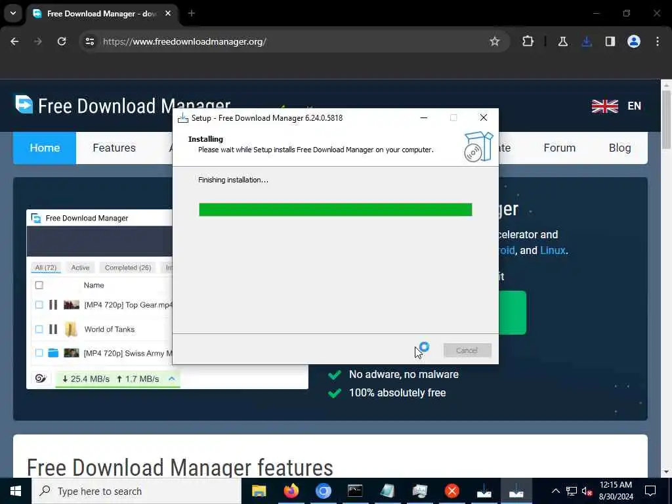Image resolution: width=672 pixels, height=504 pixels.
Task: Open the EN language selector
Action: click(635, 106)
